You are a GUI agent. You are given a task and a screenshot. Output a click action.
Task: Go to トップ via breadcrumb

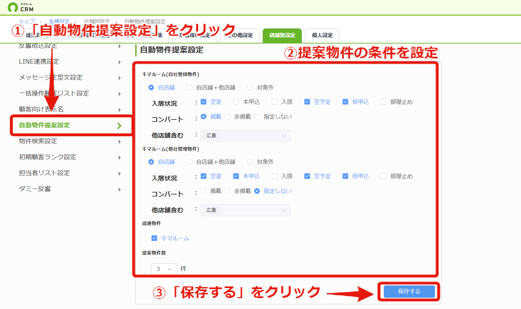(27, 21)
